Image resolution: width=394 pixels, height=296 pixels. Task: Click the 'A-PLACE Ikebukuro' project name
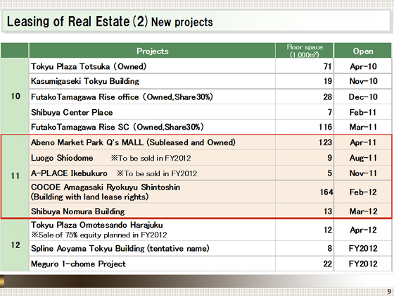click(x=69, y=173)
